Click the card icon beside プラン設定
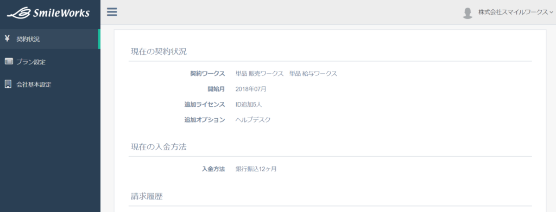Screen dimensions: 556x212 pos(9,62)
